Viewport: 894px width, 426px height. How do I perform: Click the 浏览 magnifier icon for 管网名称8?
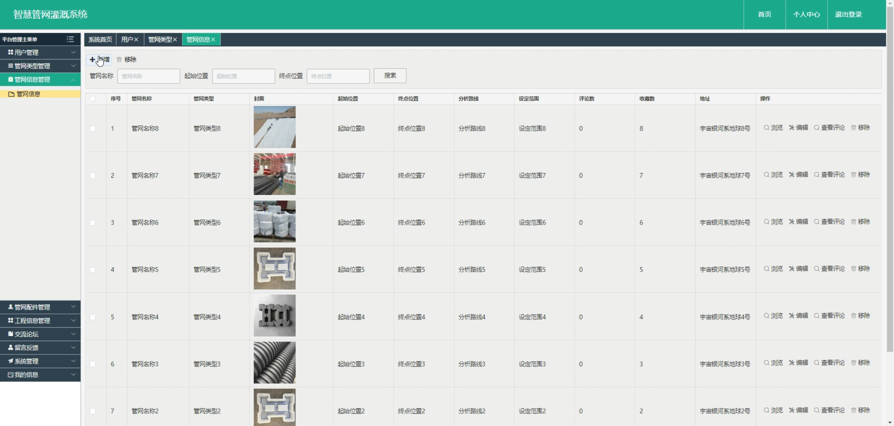tap(766, 128)
